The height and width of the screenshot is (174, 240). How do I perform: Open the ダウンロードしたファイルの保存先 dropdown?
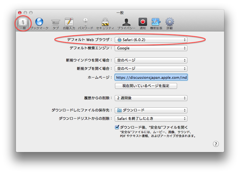[151, 110]
